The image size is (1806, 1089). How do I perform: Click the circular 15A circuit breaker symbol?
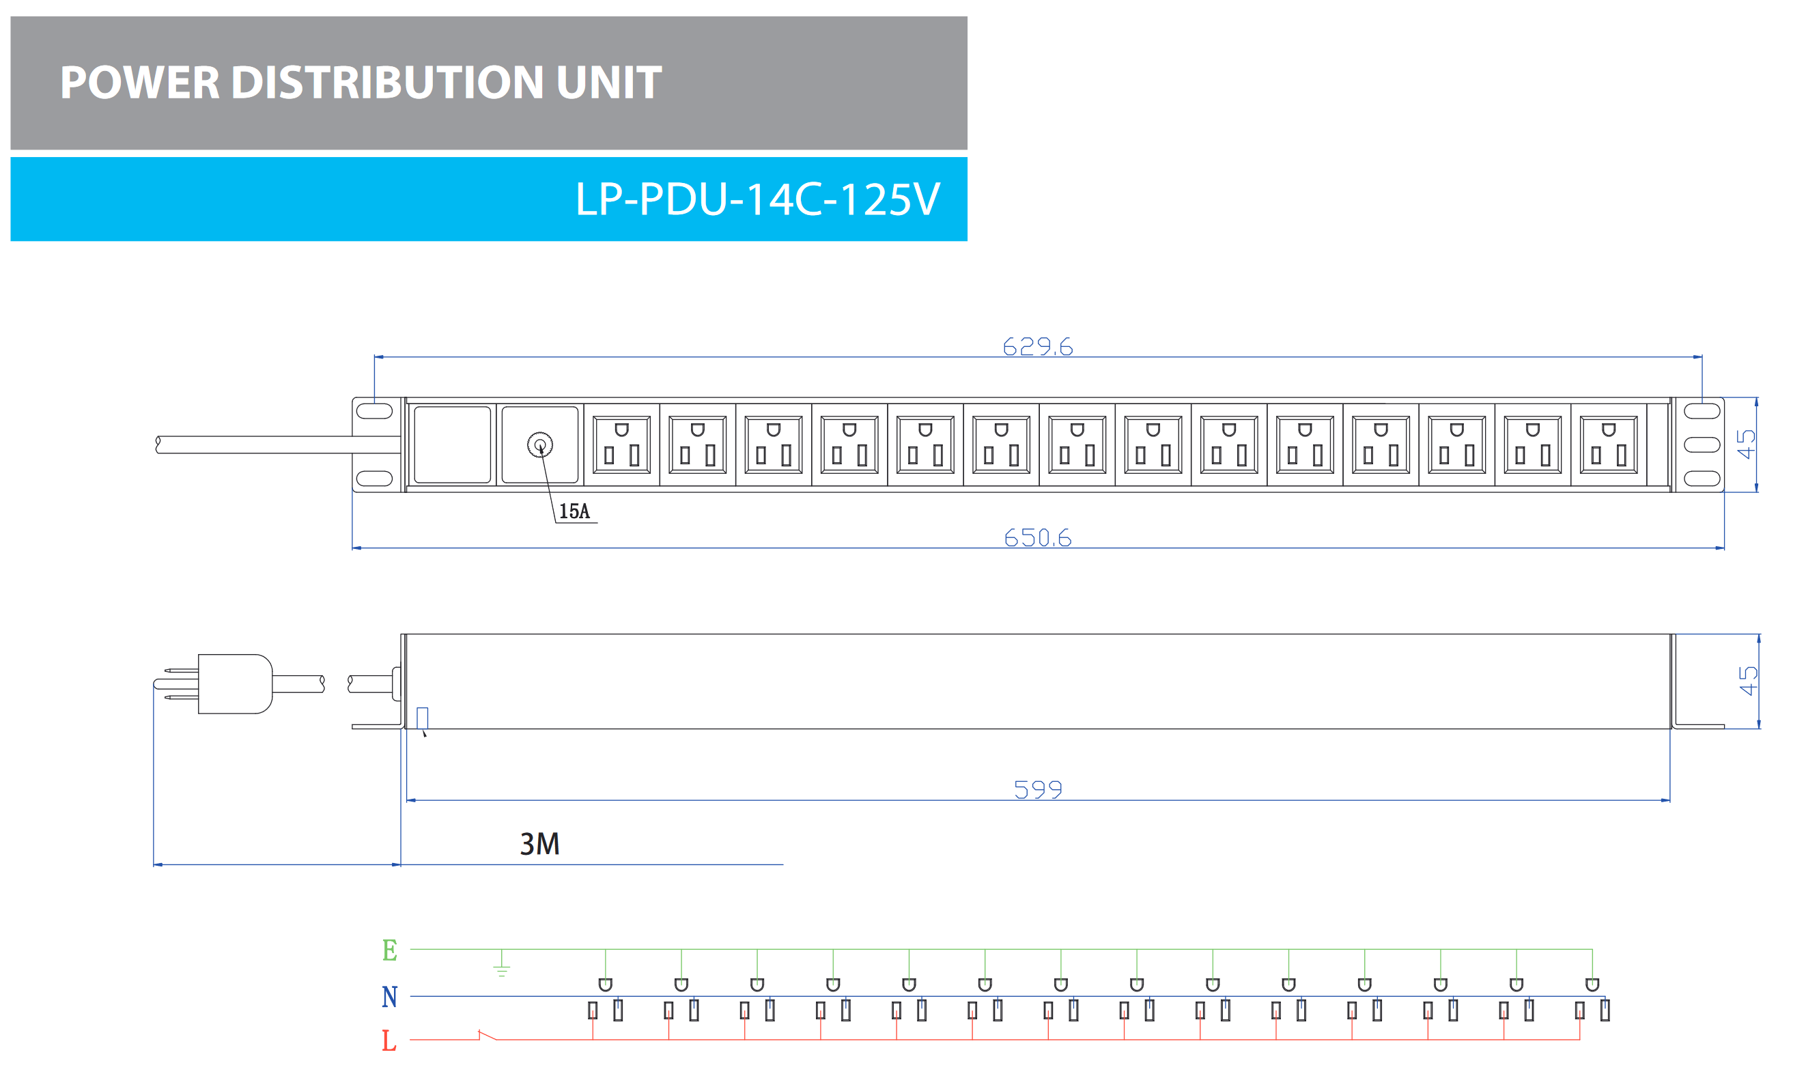click(x=540, y=445)
